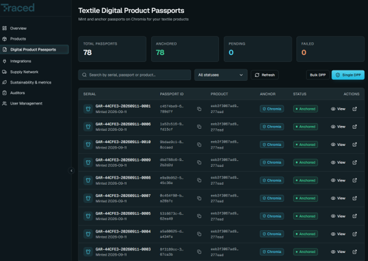Click garment icon for serial ending 0006

(x=88, y=127)
